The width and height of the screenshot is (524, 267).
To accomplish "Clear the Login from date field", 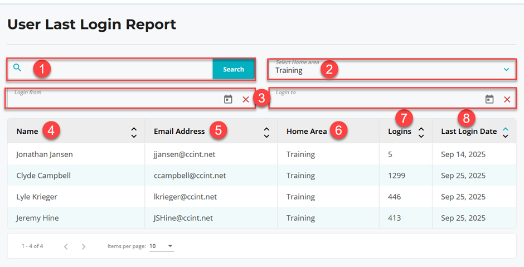I will coord(246,99).
